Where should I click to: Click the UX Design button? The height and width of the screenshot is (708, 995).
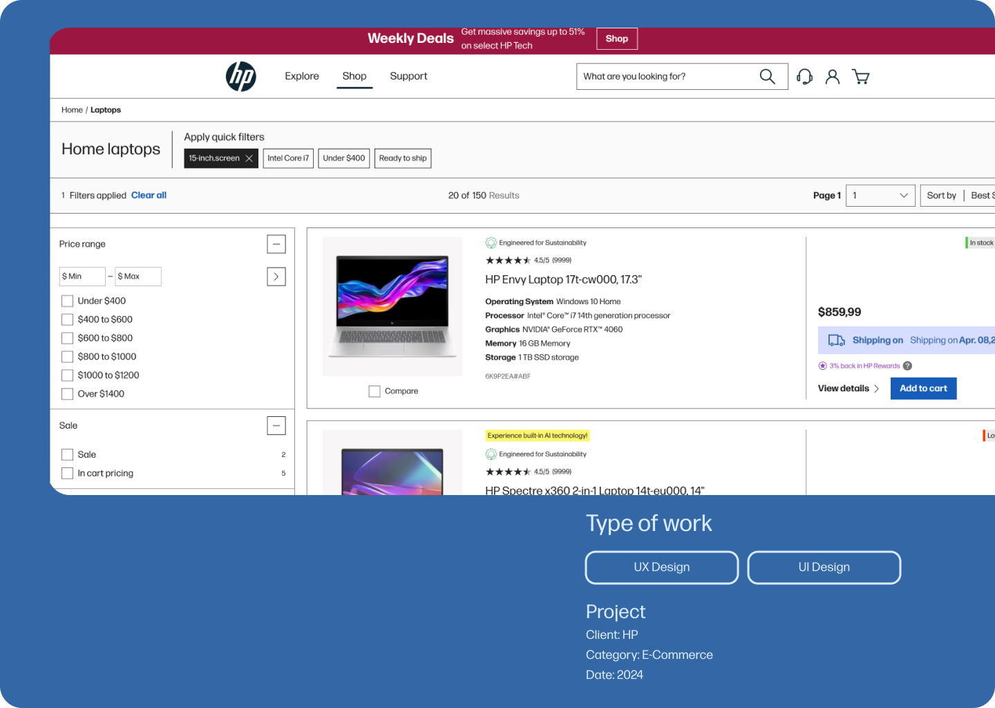pyautogui.click(x=662, y=568)
